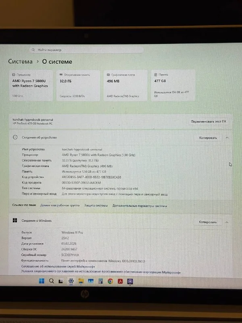Click 1.90 GHz text on processor card
This screenshot has width=242, height=323.
(17, 96)
